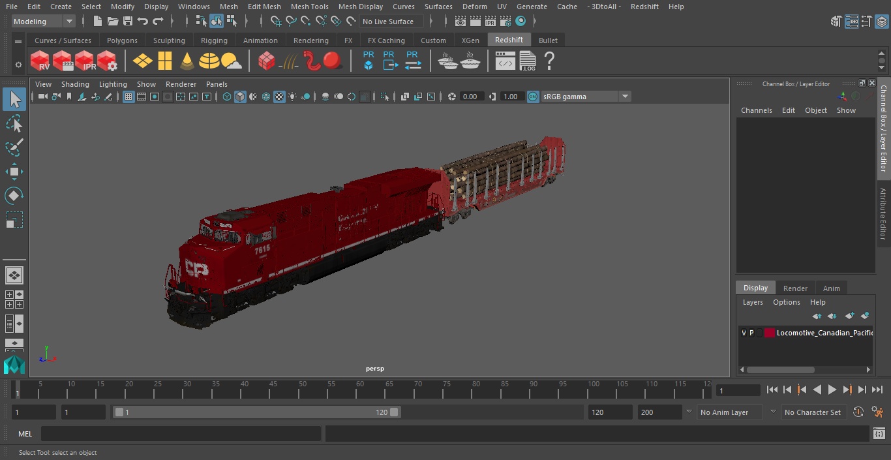Expand the shelf options gear menu
Screen dimensions: 891x460
point(18,65)
